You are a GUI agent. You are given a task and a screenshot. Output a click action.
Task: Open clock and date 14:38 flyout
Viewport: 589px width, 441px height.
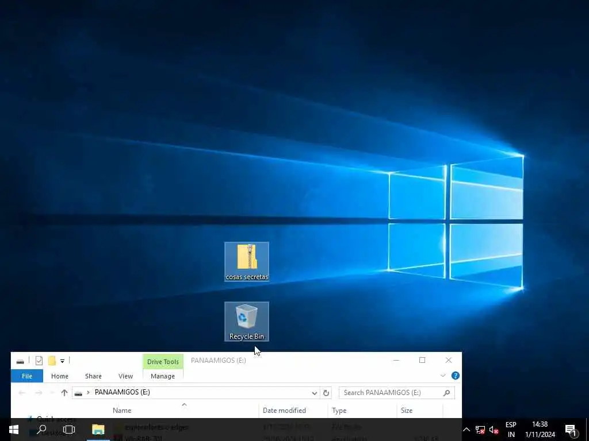click(x=540, y=430)
